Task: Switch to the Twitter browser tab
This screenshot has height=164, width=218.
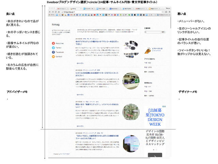Action: [x=128, y=9]
